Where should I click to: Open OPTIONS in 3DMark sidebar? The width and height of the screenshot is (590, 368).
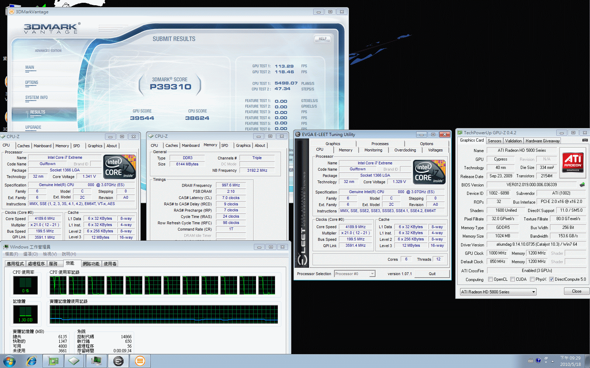pos(32,83)
